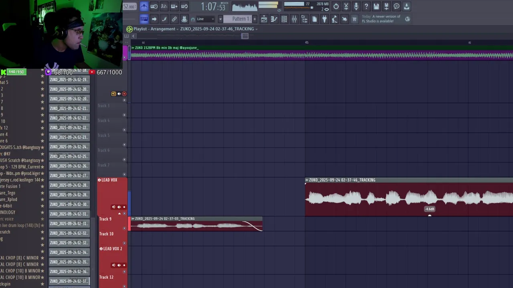Toggle overdub recording mode
Image resolution: width=513 pixels, height=288 pixels.
[x=174, y=6]
